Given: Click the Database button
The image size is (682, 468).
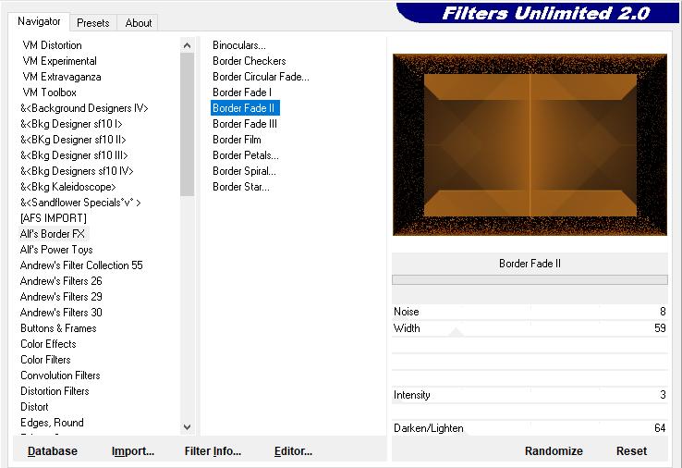Looking at the screenshot, I should (x=52, y=451).
